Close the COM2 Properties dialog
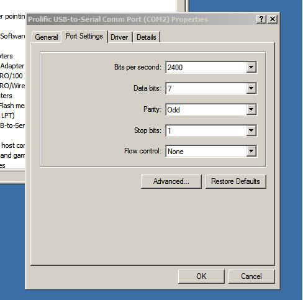 click(x=273, y=19)
